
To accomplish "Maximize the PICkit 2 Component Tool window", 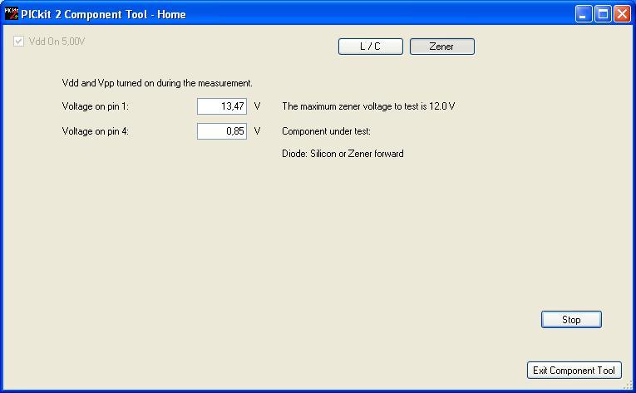I will [x=603, y=14].
